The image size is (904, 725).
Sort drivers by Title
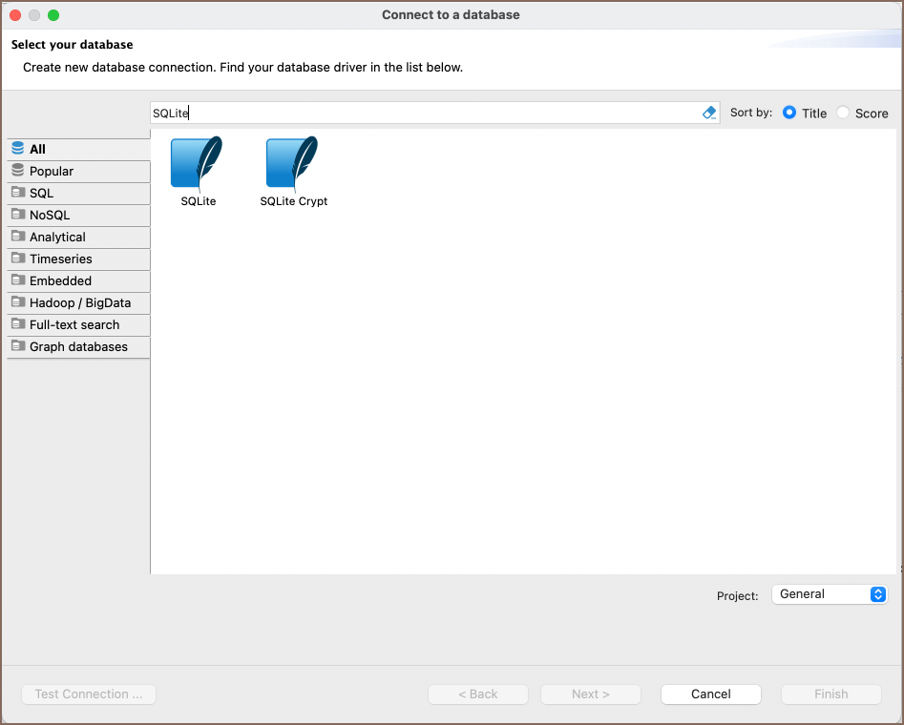tap(789, 113)
